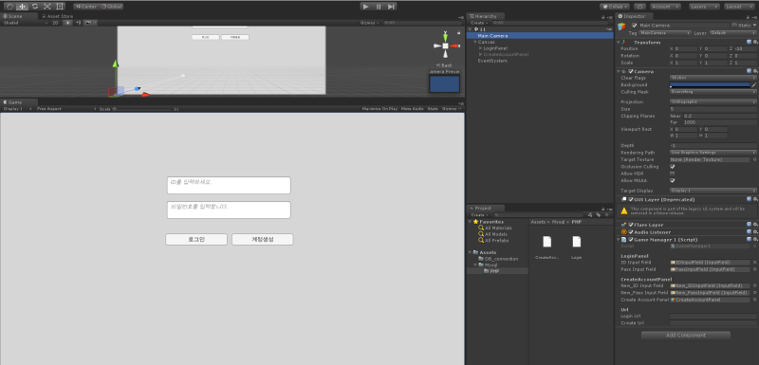Toggle the GUI Layer (Deprecated) checkbox
Screen dimensions: 759x365
631,199
